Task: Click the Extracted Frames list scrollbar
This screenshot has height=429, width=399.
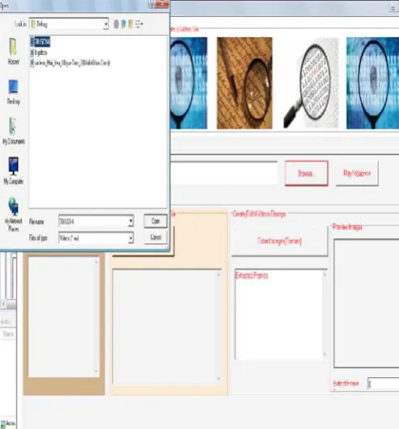Action: pos(325,314)
